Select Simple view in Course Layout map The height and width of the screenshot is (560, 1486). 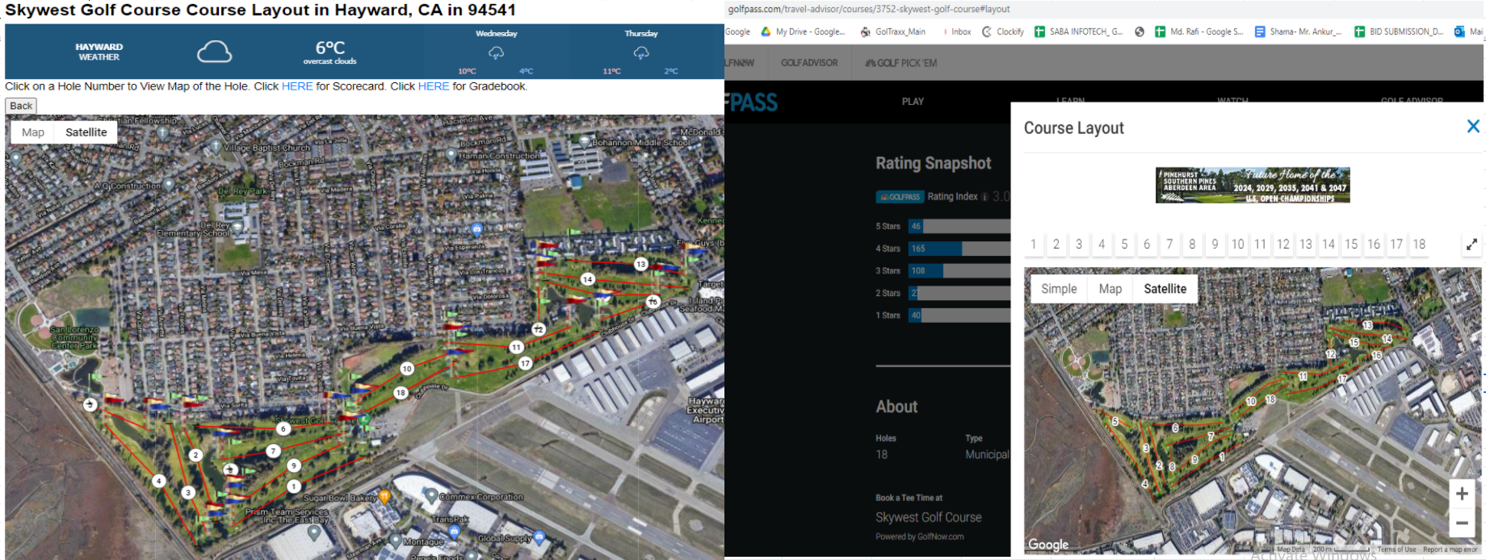click(x=1059, y=289)
